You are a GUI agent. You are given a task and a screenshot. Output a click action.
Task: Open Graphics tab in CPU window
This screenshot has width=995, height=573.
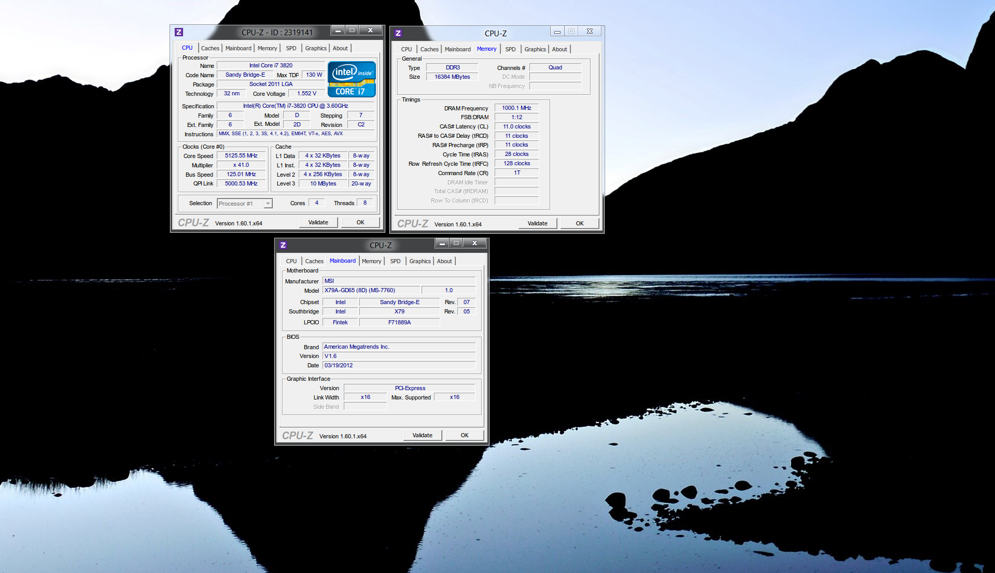[x=316, y=48]
